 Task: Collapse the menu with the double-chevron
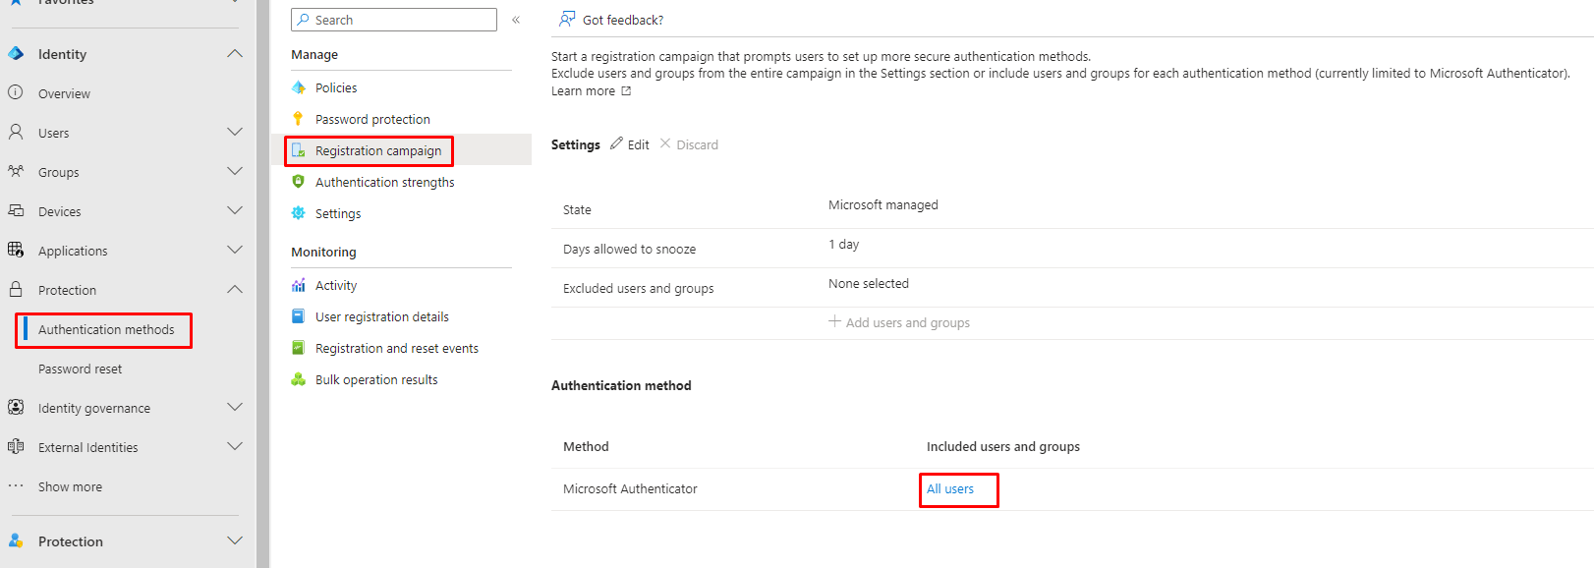(x=516, y=20)
